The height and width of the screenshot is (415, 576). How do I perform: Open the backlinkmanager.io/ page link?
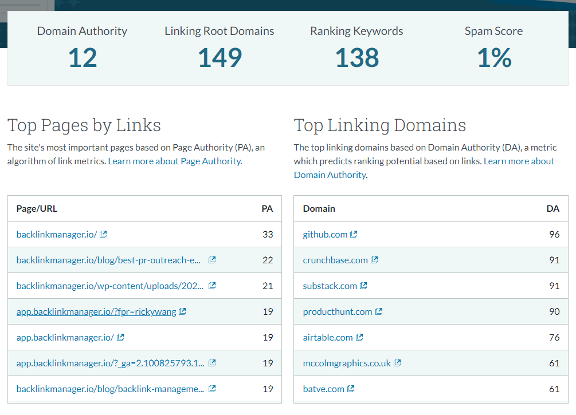tap(57, 235)
